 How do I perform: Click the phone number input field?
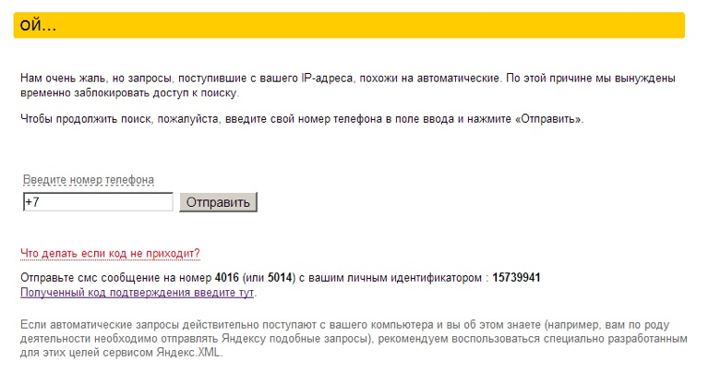click(98, 202)
